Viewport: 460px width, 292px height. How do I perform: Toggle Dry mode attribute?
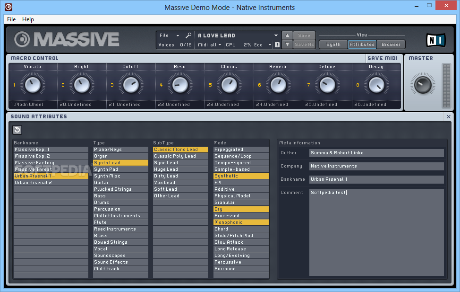point(241,209)
